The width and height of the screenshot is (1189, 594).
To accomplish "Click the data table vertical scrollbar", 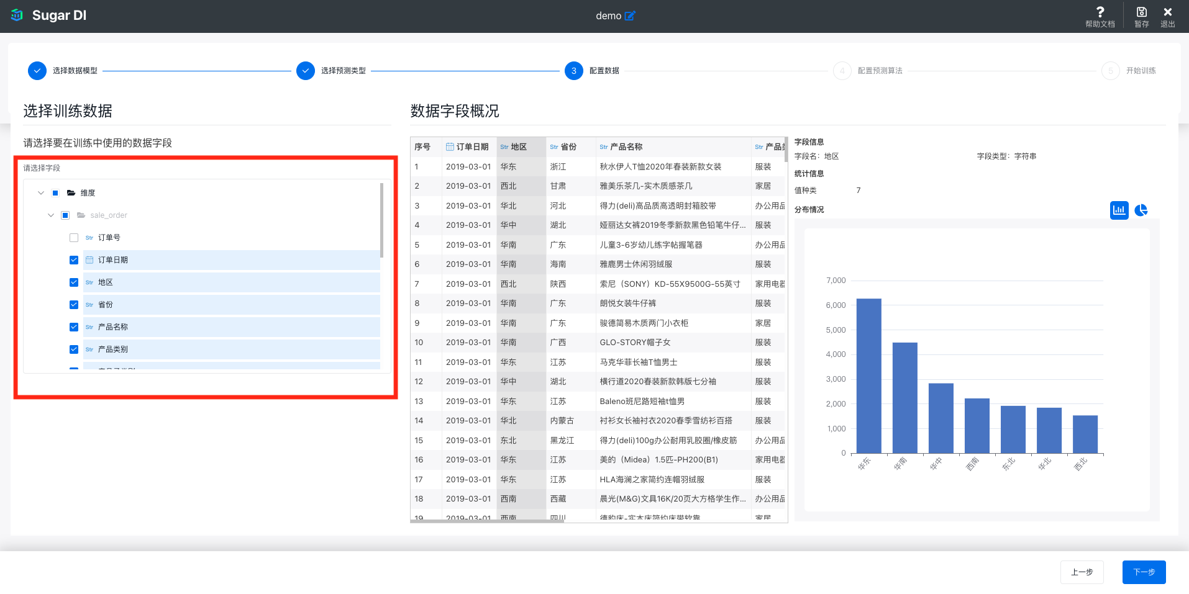I will click(x=786, y=150).
